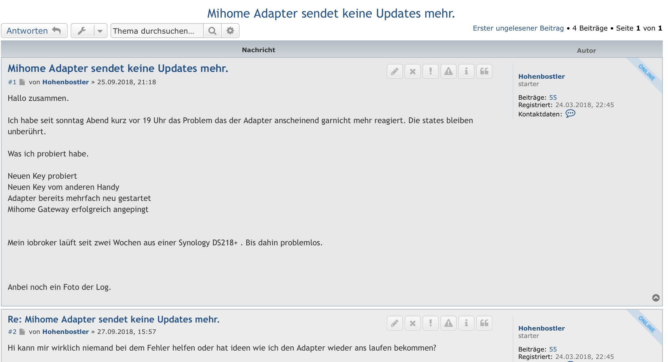Report post #2 with exclamation icon
Image resolution: width=668 pixels, height=362 pixels.
click(431, 323)
